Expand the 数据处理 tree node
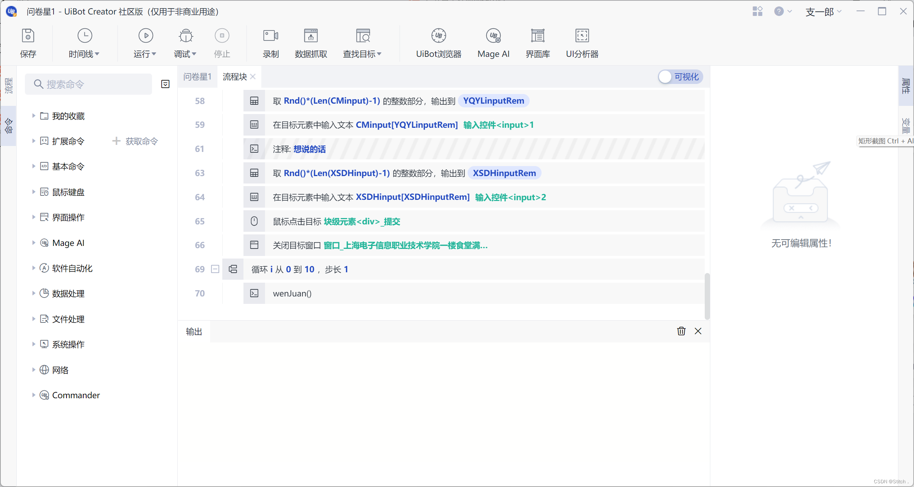The image size is (914, 487). 33,293
